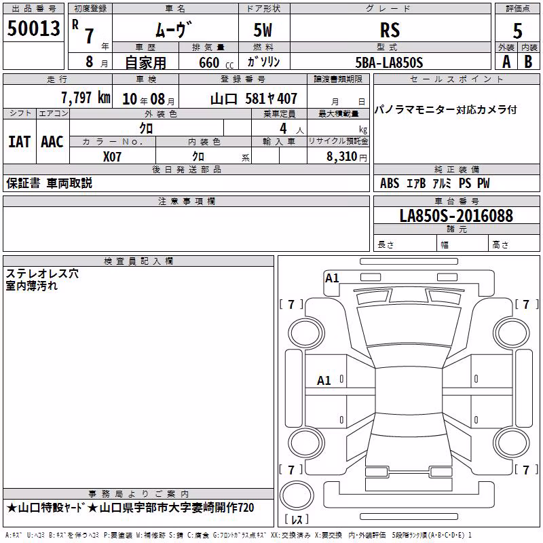543x543 pixels.
Task: Click the rear-right wheel circle
Action: pyautogui.click(x=512, y=443)
